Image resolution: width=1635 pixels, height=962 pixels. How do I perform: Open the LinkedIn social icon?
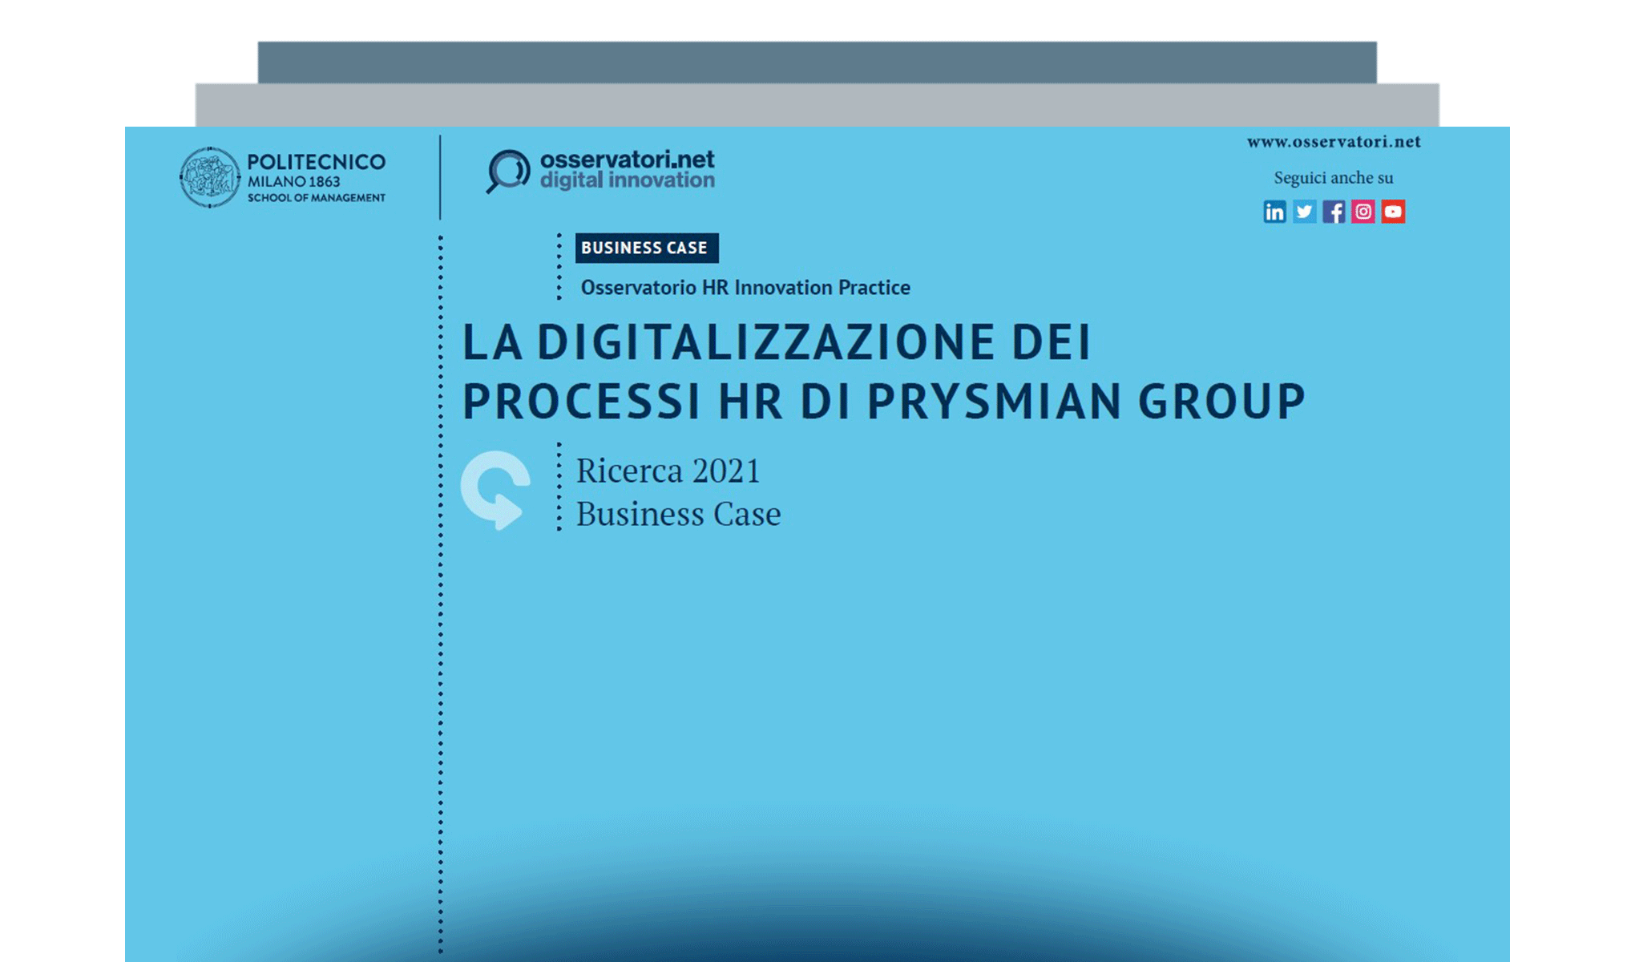(x=1274, y=212)
